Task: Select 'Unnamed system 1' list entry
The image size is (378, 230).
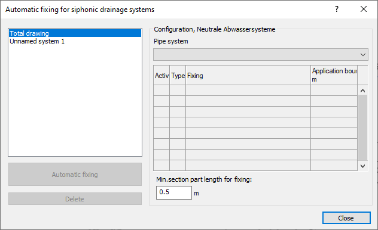Action: click(x=75, y=41)
